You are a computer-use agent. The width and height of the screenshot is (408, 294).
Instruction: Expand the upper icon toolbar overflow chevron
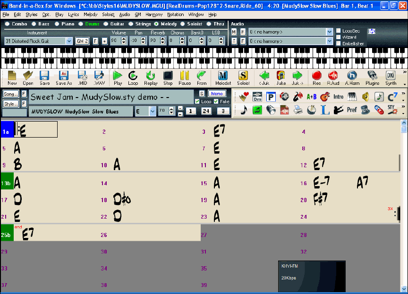point(403,93)
